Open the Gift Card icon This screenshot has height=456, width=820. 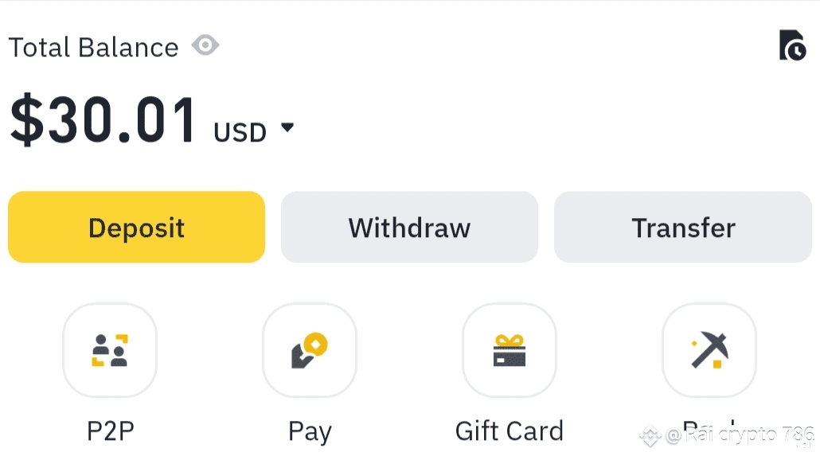[510, 350]
